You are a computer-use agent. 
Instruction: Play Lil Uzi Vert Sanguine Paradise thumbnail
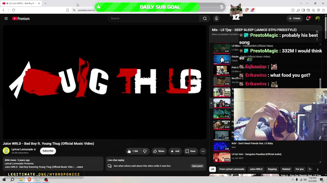tap(222, 157)
